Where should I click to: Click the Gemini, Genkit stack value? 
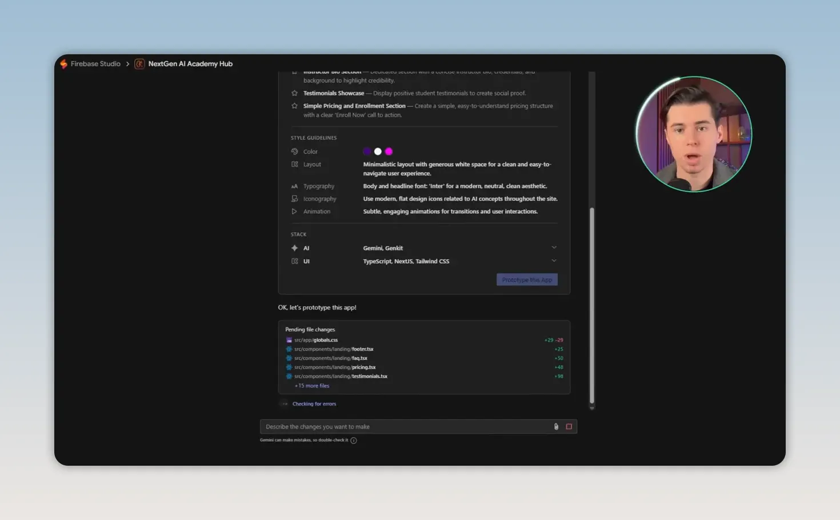[x=383, y=248]
